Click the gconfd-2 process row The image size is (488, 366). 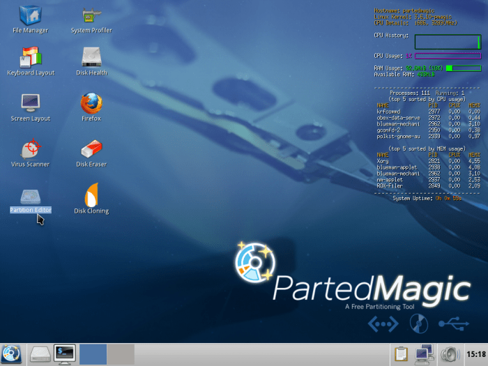click(x=428, y=130)
